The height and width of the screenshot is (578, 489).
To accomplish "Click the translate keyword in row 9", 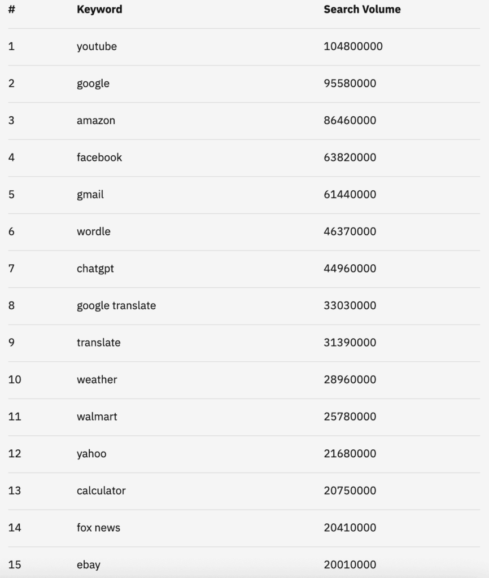I will click(98, 343).
